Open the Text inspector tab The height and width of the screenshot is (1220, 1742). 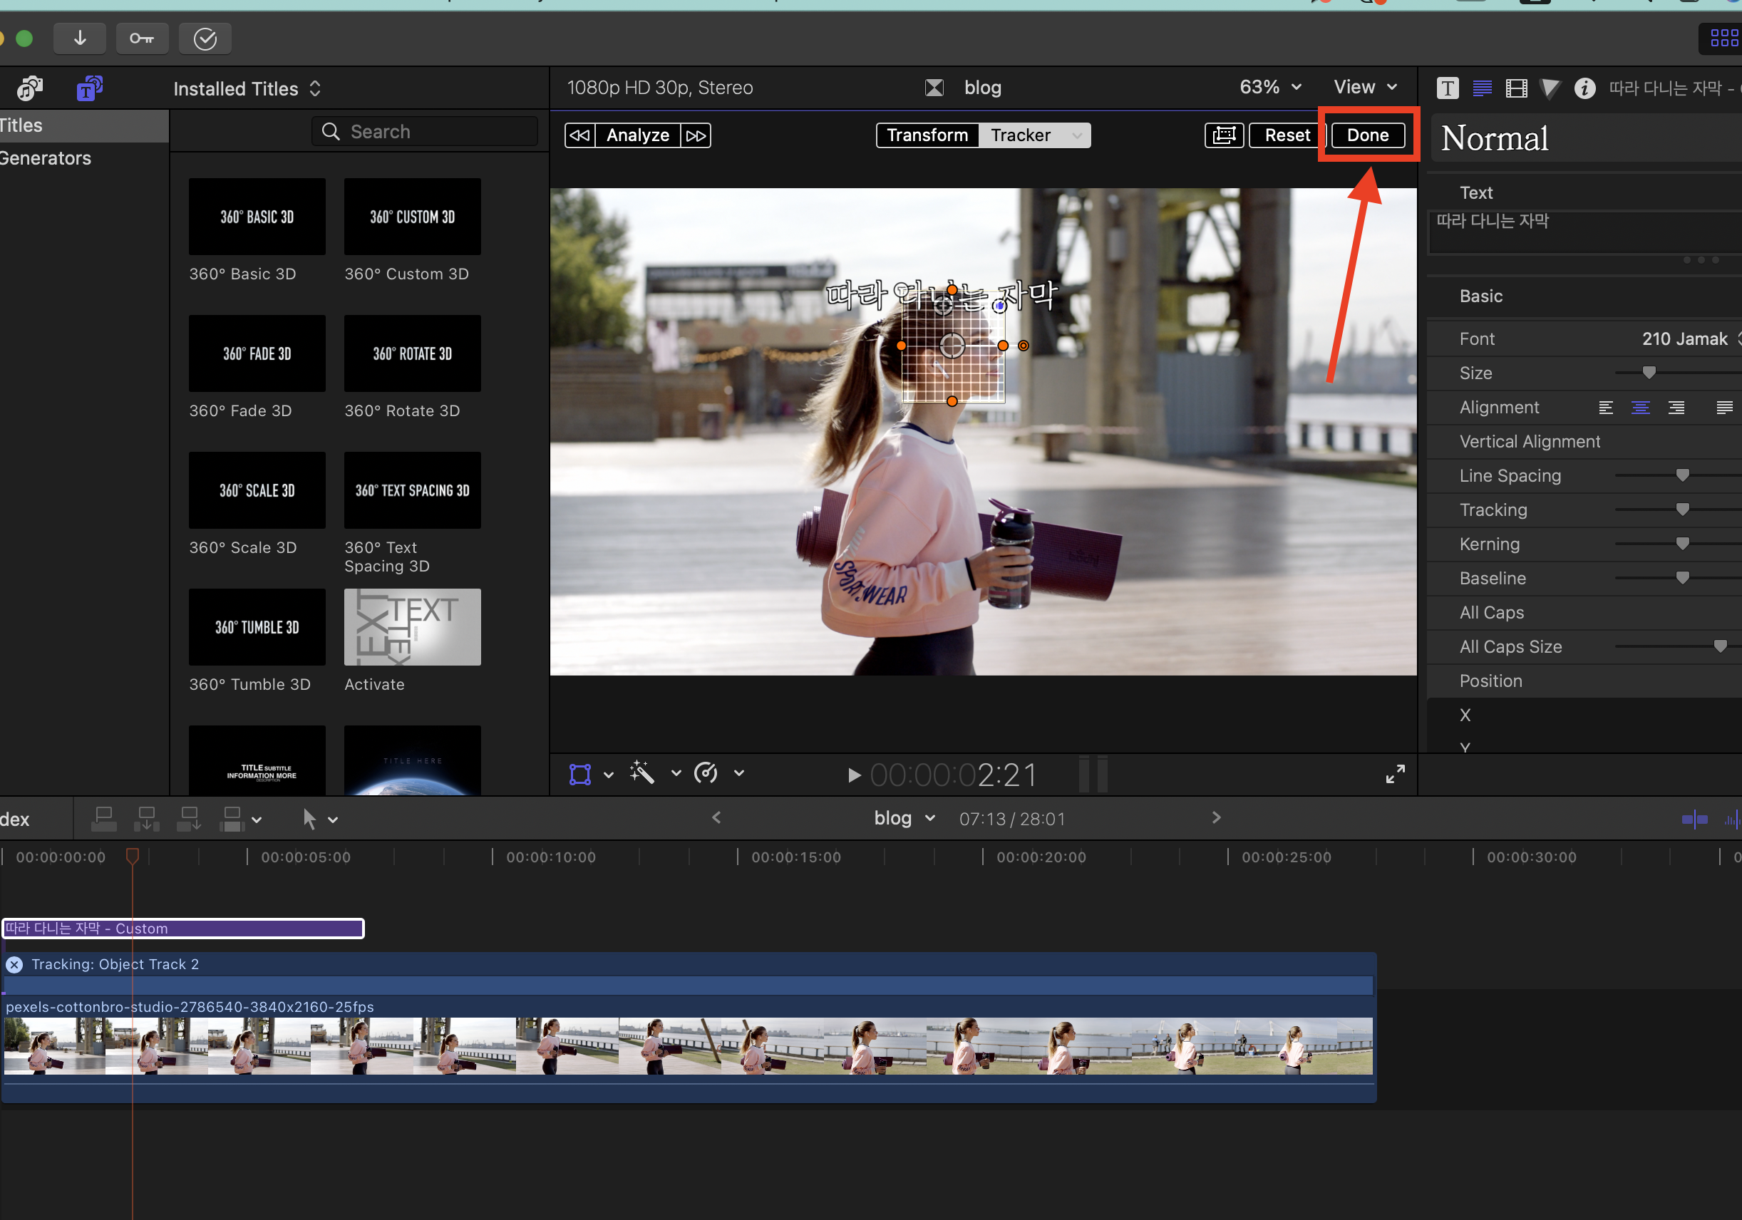(x=1482, y=89)
